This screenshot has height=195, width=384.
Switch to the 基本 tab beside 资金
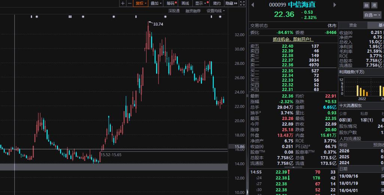pyautogui.click(x=376, y=25)
